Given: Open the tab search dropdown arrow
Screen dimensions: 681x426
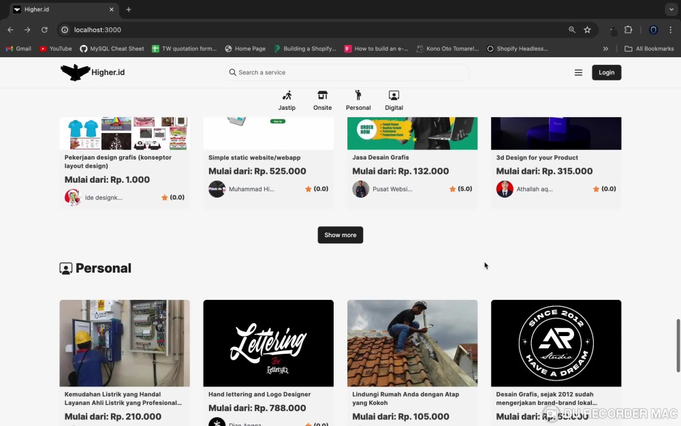Looking at the screenshot, I should click(x=671, y=9).
